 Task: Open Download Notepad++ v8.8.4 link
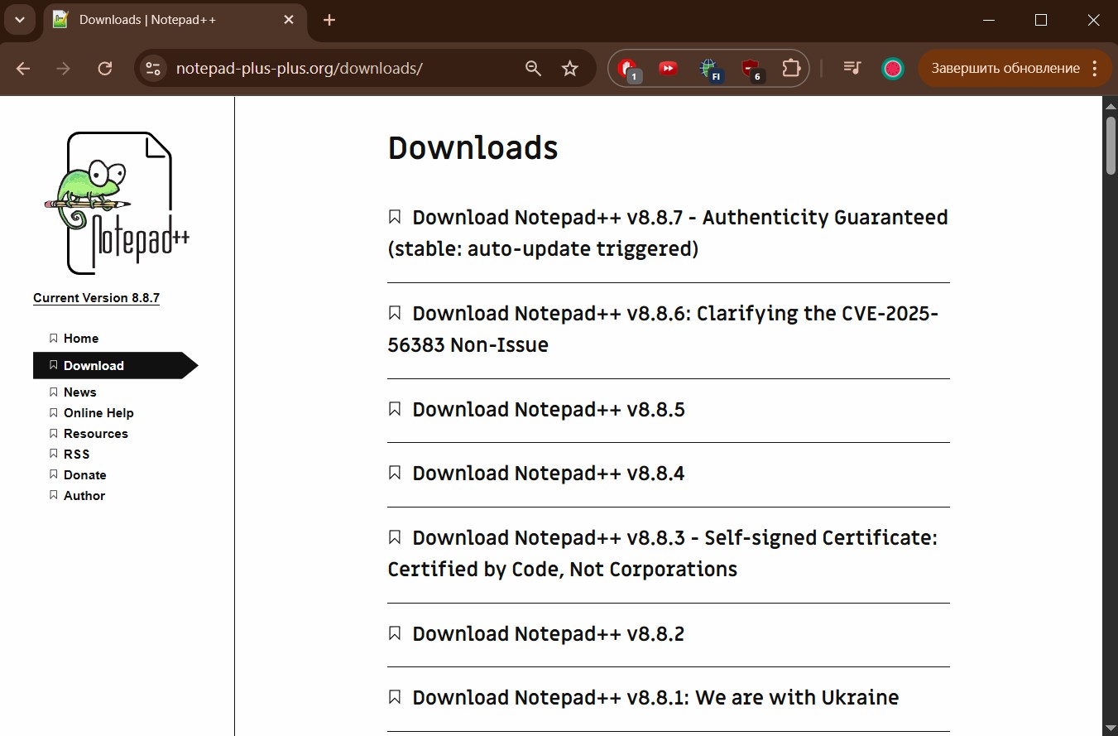(549, 474)
